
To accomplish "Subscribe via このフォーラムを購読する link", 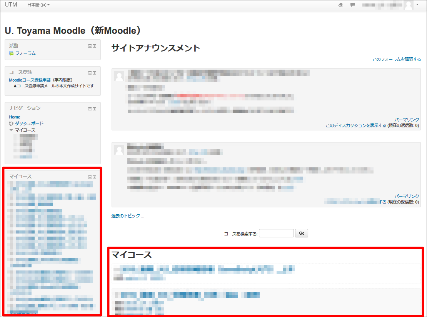I will (397, 59).
